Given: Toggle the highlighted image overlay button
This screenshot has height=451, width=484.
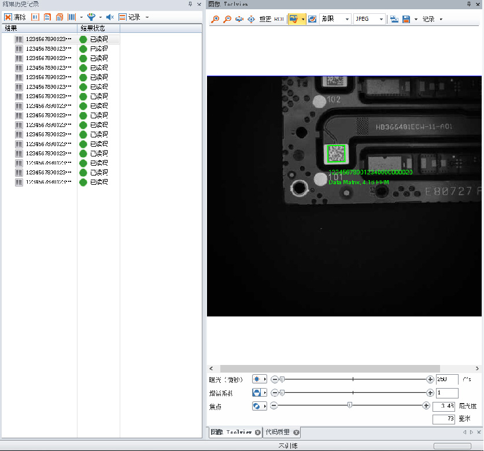Looking at the screenshot, I should tap(294, 19).
